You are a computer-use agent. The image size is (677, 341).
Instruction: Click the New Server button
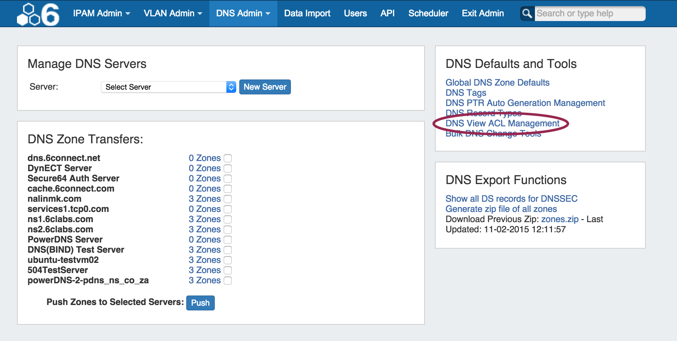265,87
